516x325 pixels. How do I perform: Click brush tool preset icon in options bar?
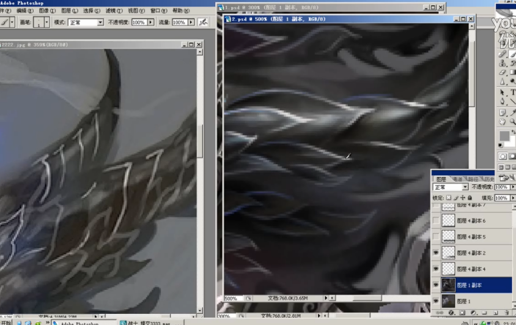coord(4,22)
